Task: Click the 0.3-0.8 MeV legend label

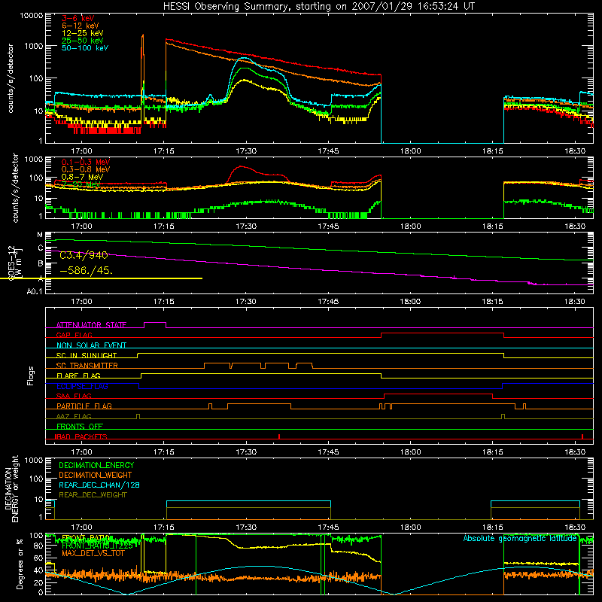Action: click(86, 169)
